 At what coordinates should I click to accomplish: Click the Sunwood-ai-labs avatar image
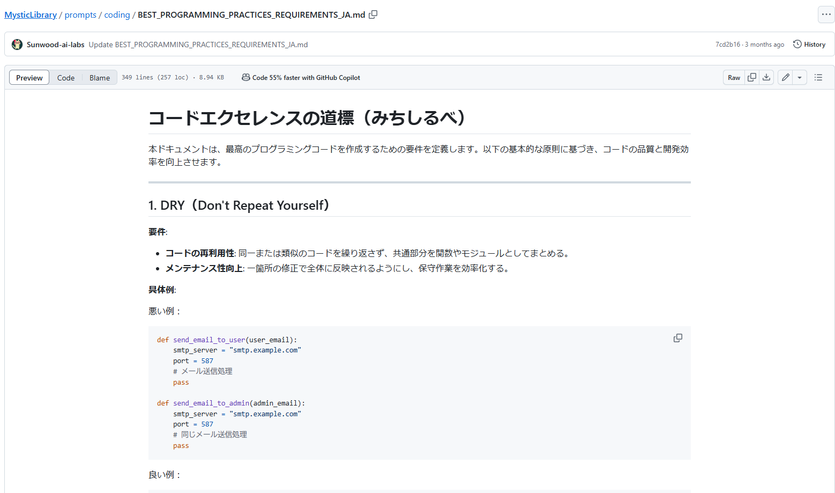[x=17, y=45]
